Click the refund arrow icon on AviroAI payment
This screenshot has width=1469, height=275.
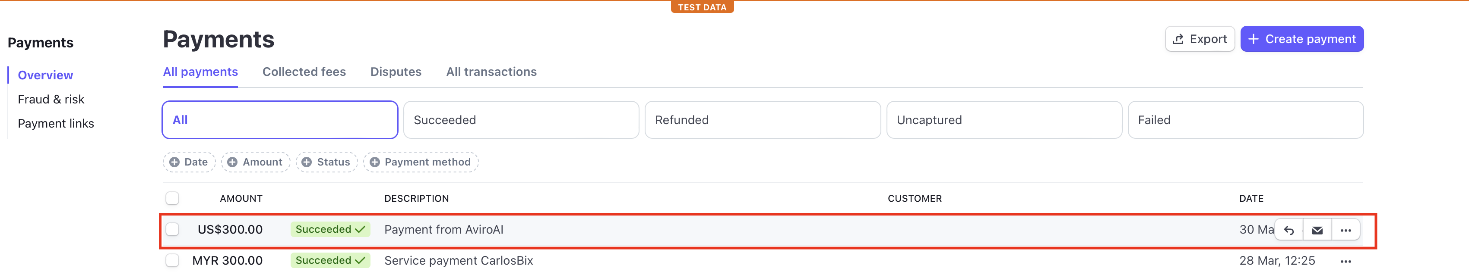[x=1289, y=230]
